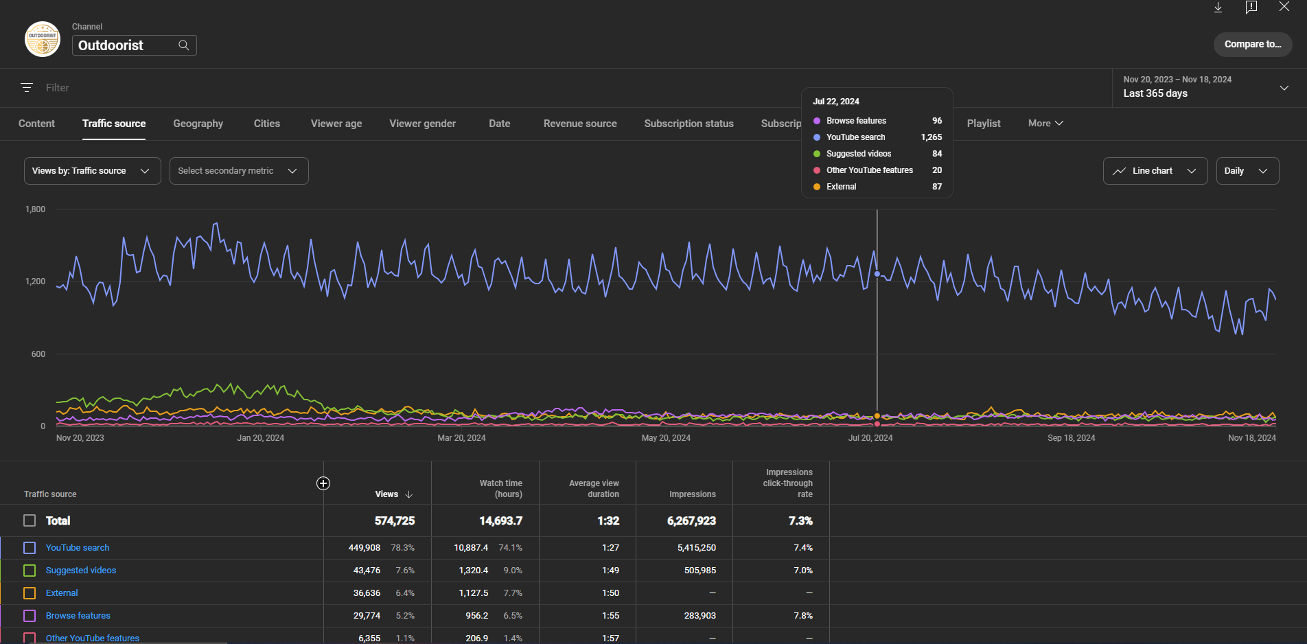Screen dimensions: 1307x644
Task: Open Suggested videos traffic source link
Action: point(81,571)
